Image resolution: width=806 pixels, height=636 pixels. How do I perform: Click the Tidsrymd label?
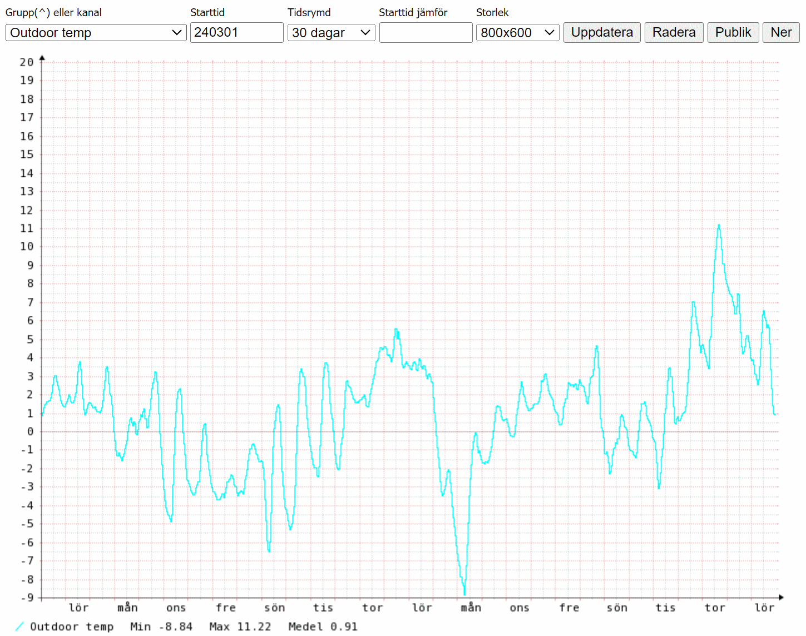309,12
